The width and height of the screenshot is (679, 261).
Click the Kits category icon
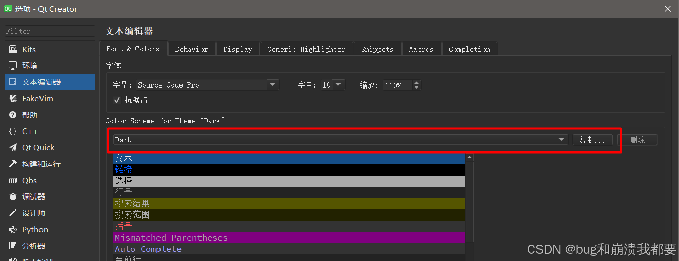tap(13, 49)
